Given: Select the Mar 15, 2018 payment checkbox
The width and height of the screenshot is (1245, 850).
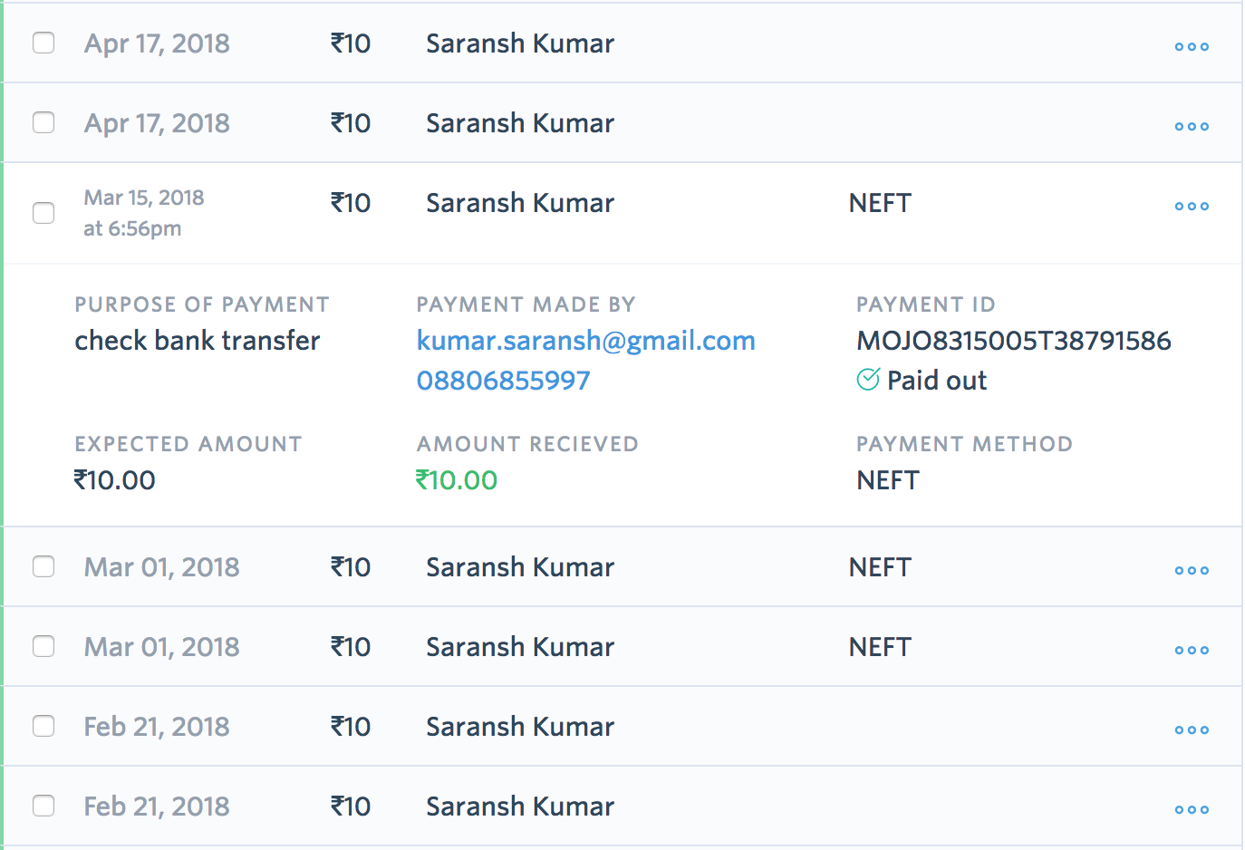Looking at the screenshot, I should coord(43,213).
